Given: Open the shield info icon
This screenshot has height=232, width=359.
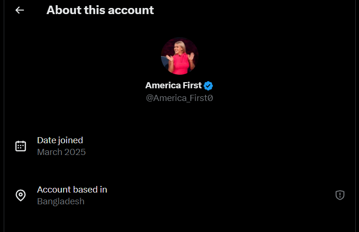Looking at the screenshot, I should pos(340,195).
